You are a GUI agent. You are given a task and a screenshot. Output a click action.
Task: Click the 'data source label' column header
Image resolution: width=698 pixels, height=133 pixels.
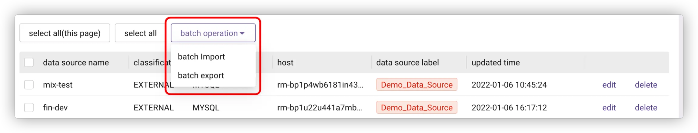407,62
